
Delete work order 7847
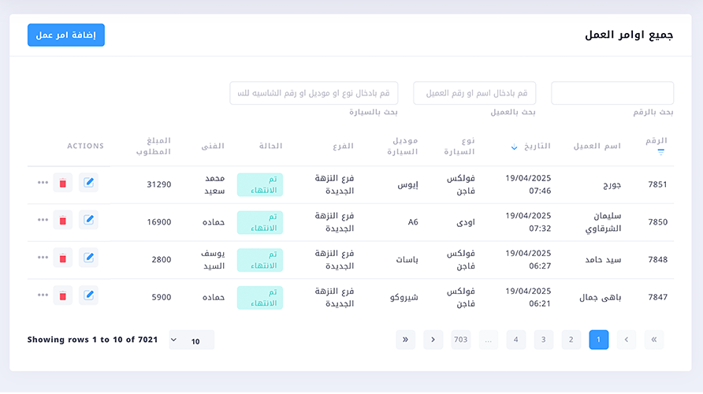coord(63,295)
